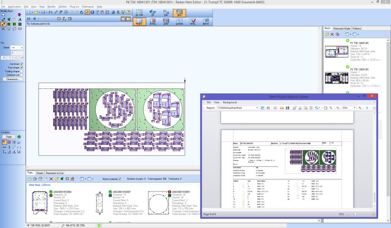Click the Compile mode icon
391x228 pixels.
179,22
